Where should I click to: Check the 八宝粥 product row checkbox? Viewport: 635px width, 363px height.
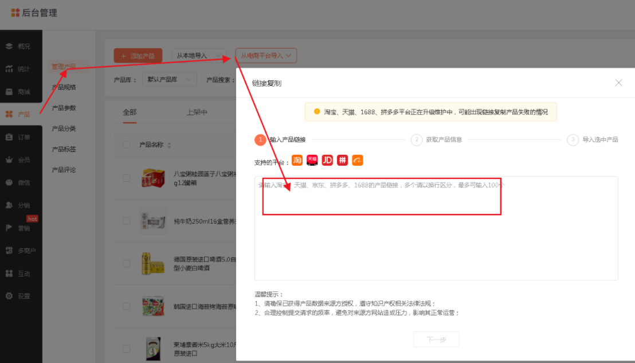pyautogui.click(x=127, y=178)
